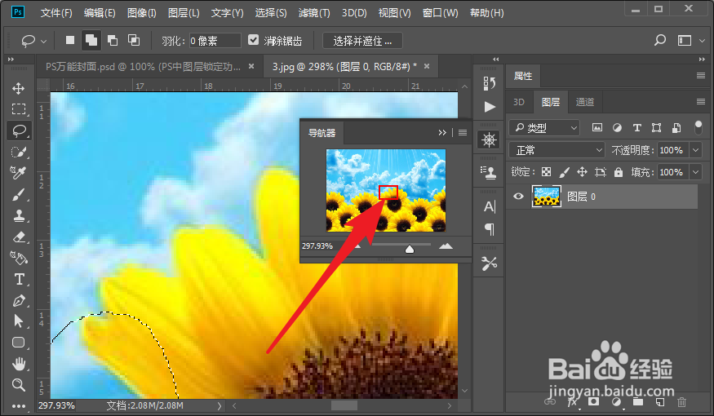Select the Eraser tool
Image resolution: width=714 pixels, height=416 pixels.
click(x=19, y=237)
